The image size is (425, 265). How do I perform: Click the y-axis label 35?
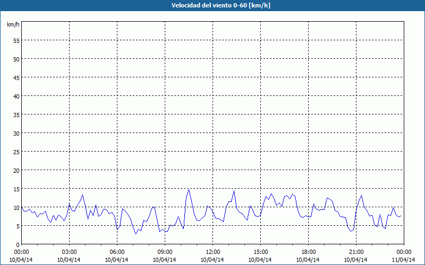click(16, 114)
